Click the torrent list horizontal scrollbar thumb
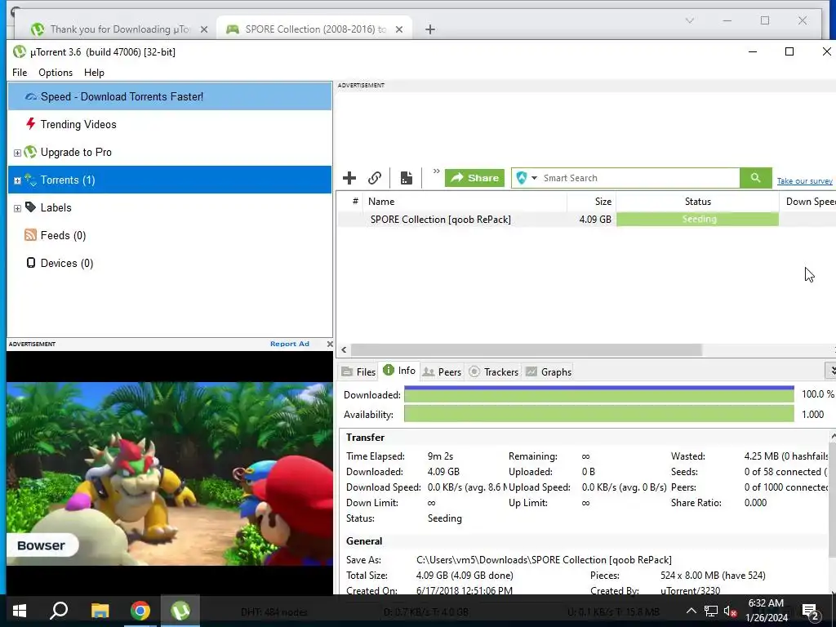 [x=527, y=349]
